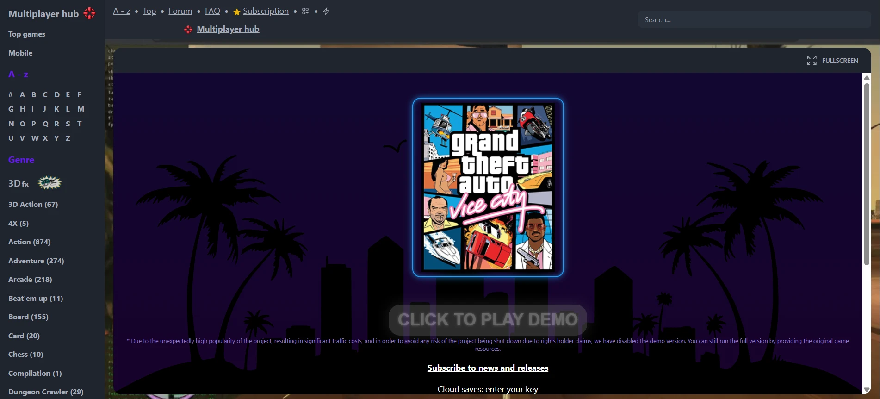Click the grid-plus icon in top navigation

tap(305, 11)
